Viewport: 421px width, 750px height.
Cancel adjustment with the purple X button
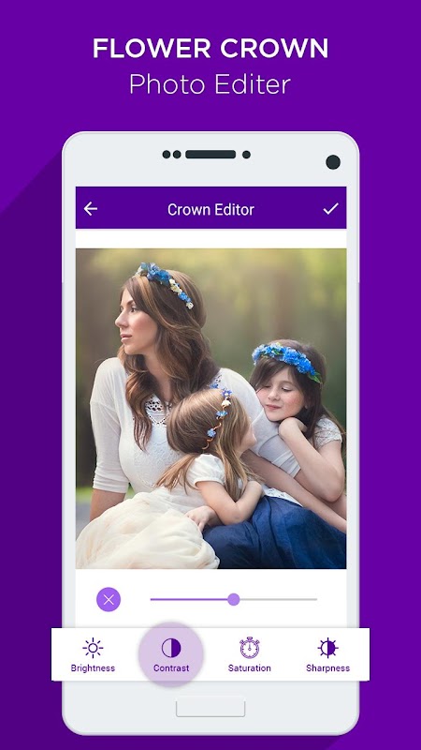[109, 599]
